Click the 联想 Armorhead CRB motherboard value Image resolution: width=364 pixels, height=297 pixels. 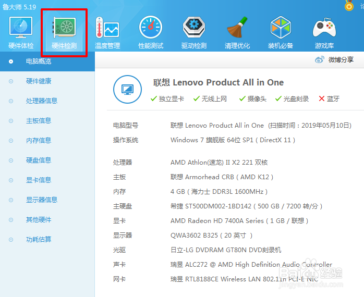(x=222, y=177)
